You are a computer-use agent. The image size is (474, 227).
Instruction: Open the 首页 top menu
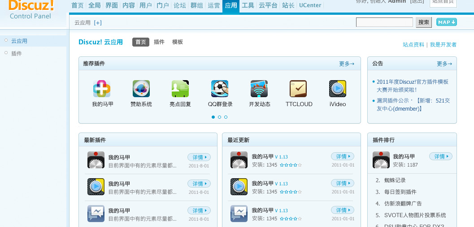pyautogui.click(x=78, y=5)
